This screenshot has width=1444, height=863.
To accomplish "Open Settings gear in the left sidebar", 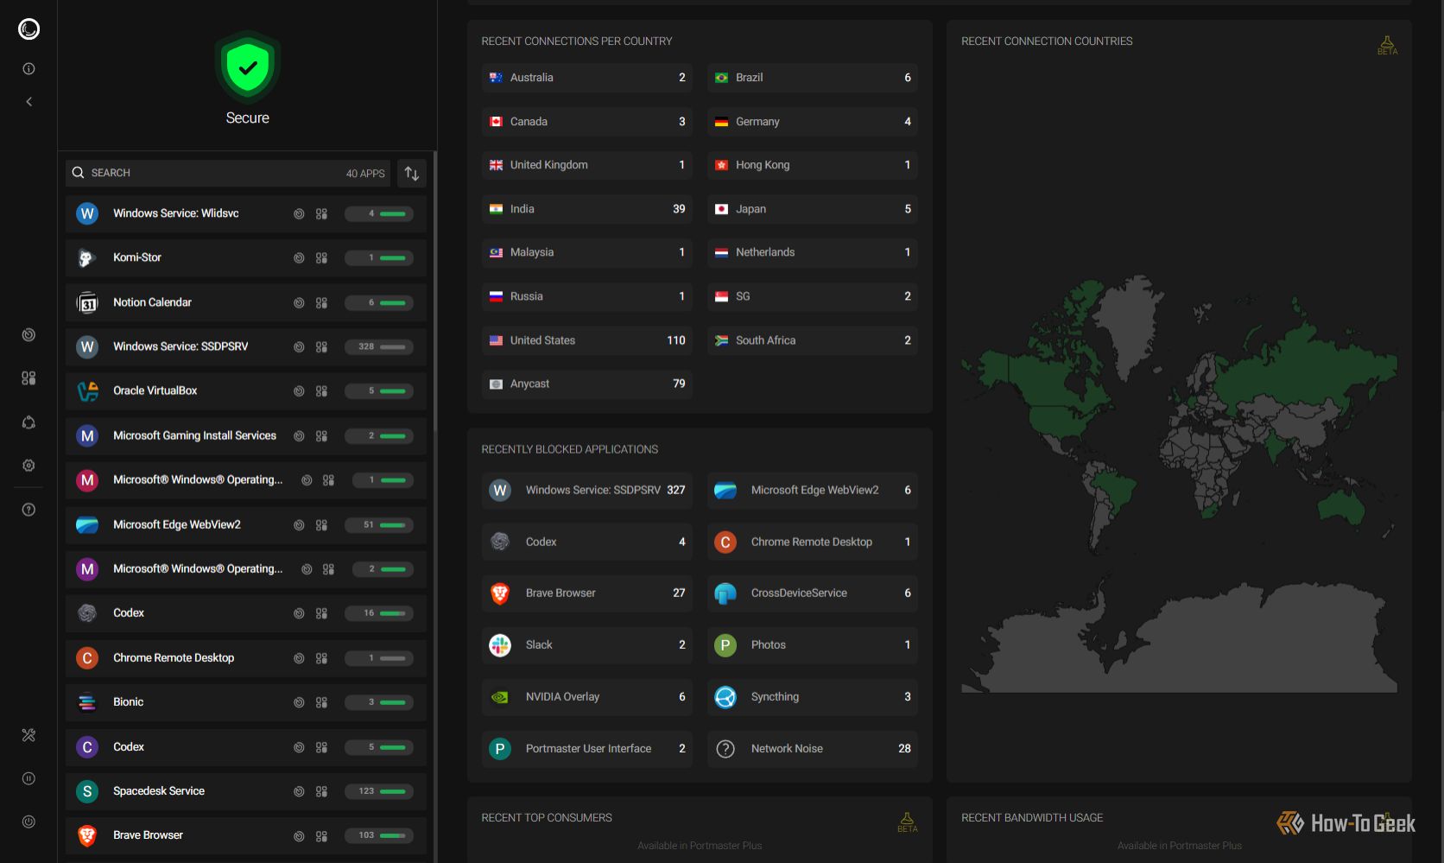I will tap(28, 466).
